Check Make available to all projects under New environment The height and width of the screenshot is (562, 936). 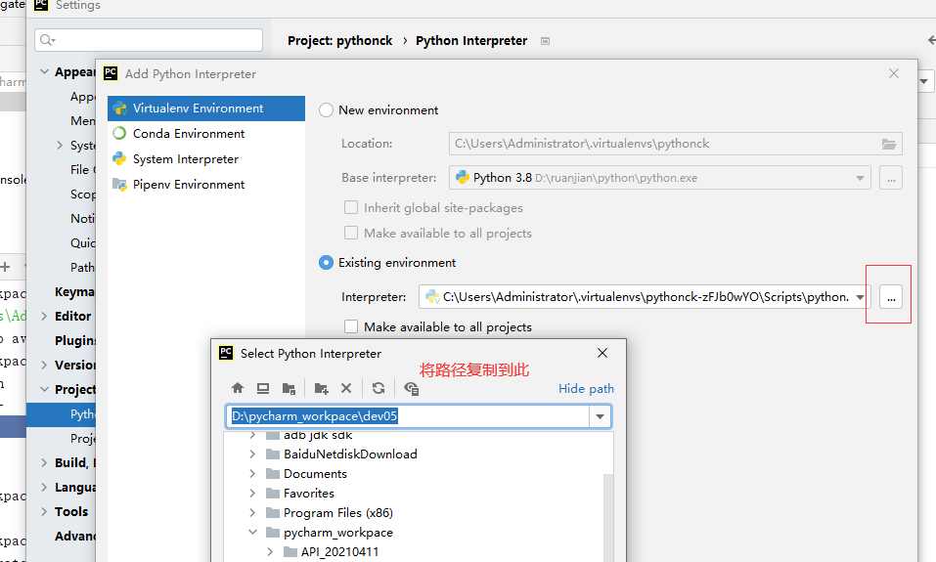(351, 233)
